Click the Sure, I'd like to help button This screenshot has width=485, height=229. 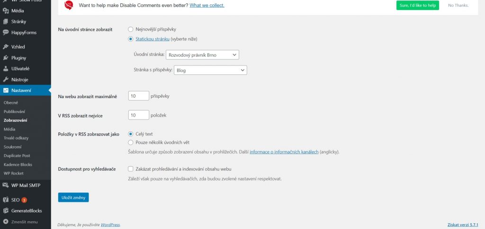point(417,5)
